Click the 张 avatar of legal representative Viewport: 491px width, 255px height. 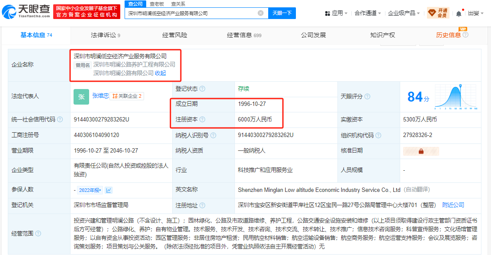tap(81, 97)
